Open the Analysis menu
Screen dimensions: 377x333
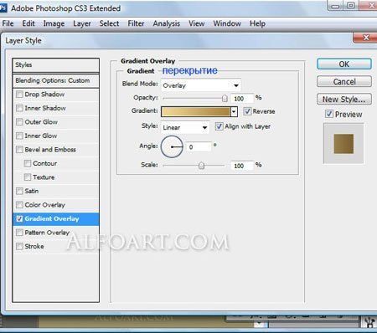click(x=167, y=23)
